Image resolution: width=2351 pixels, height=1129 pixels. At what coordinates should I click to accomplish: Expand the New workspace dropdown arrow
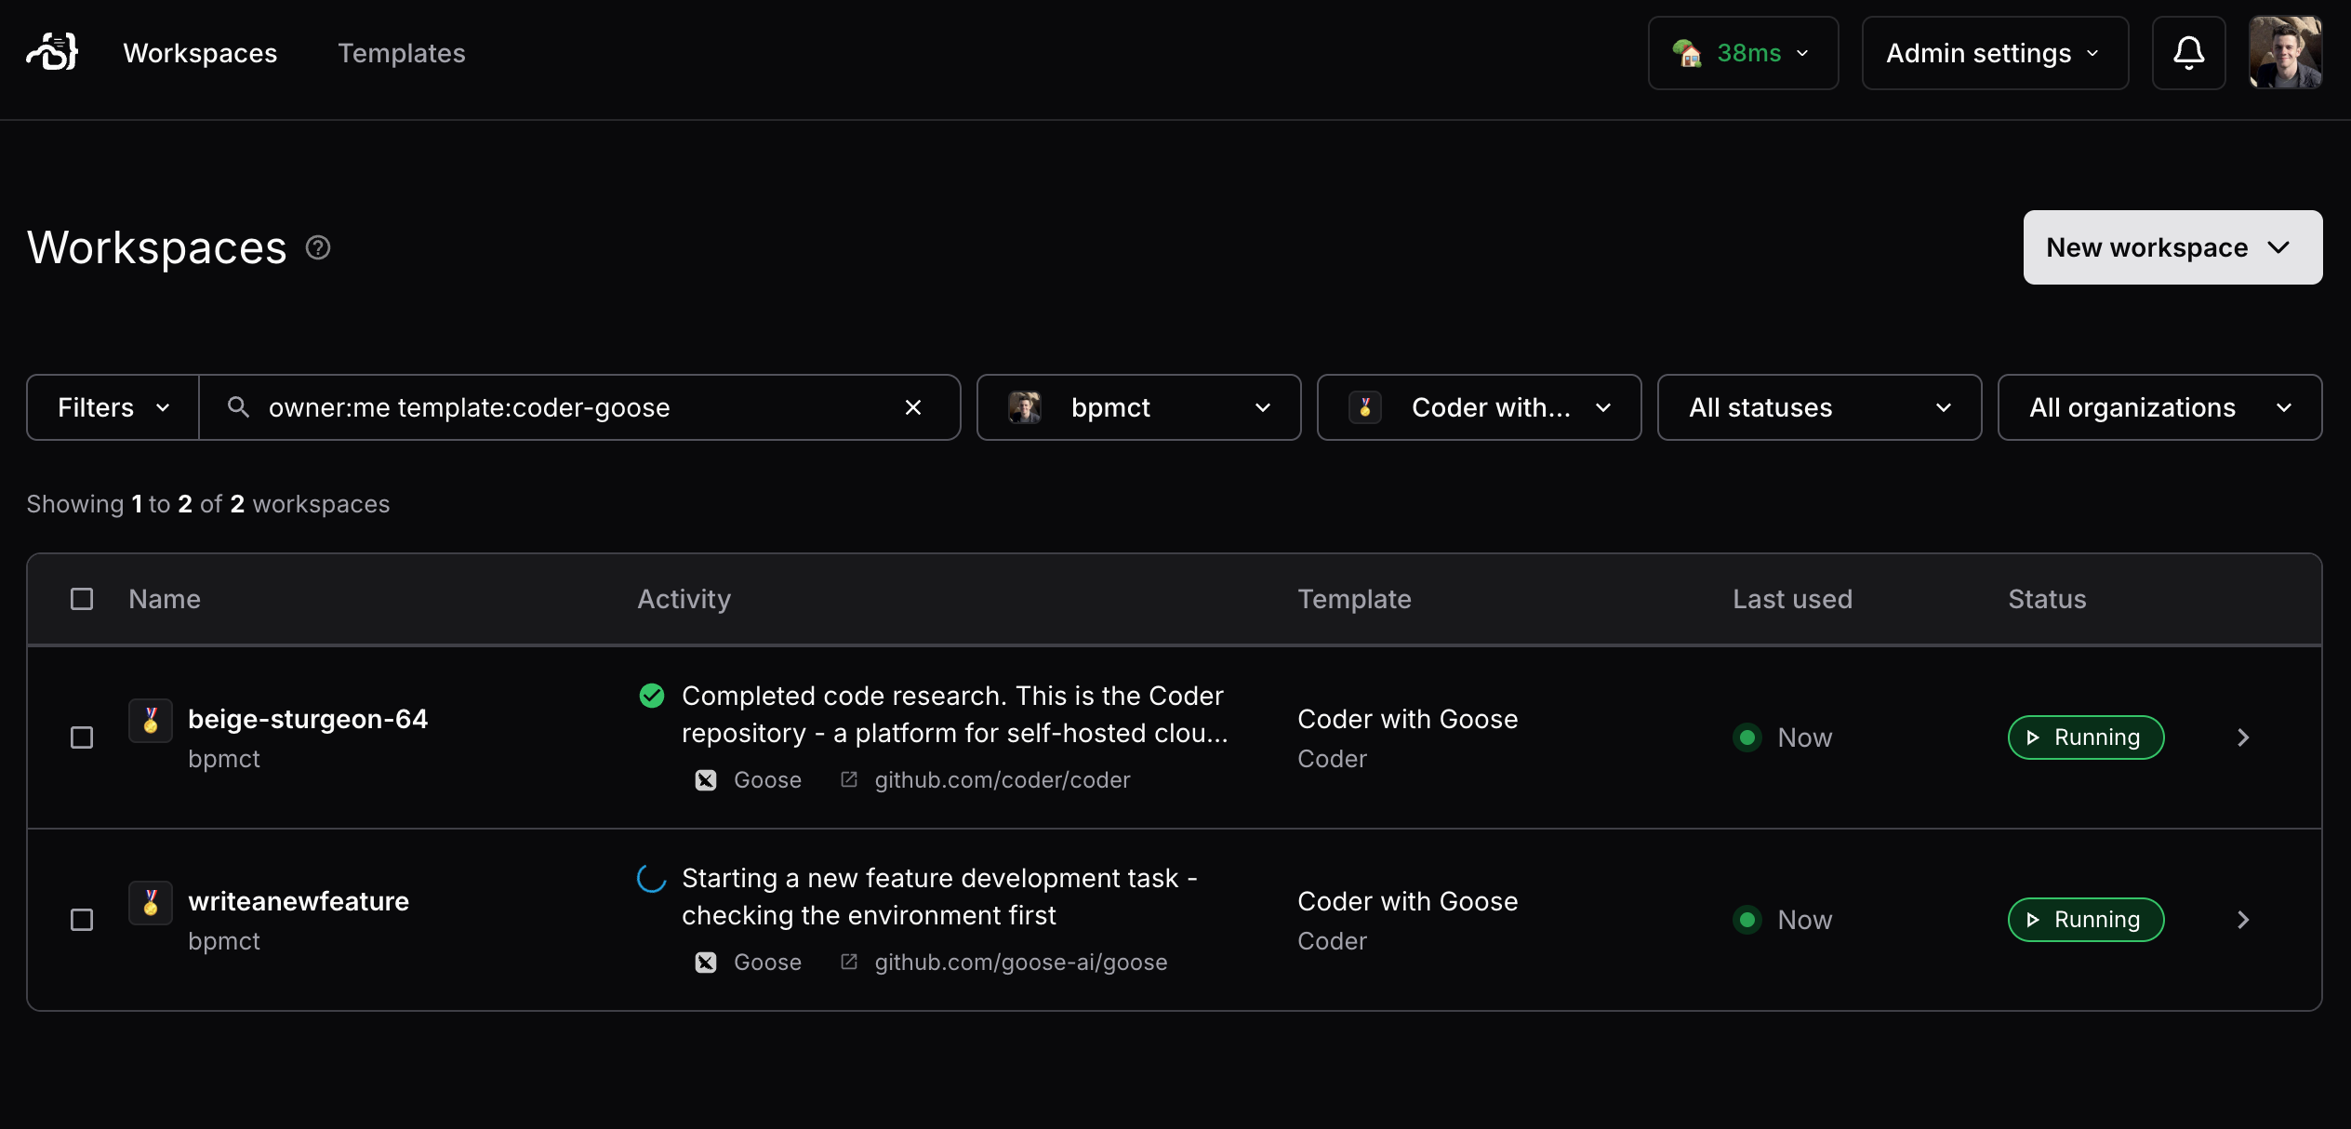coord(2280,247)
